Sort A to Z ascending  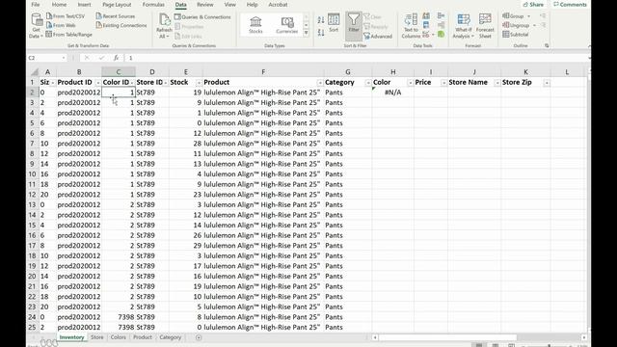[321, 20]
